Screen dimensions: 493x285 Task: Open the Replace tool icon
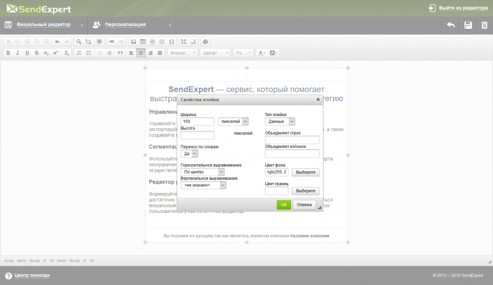pos(88,41)
